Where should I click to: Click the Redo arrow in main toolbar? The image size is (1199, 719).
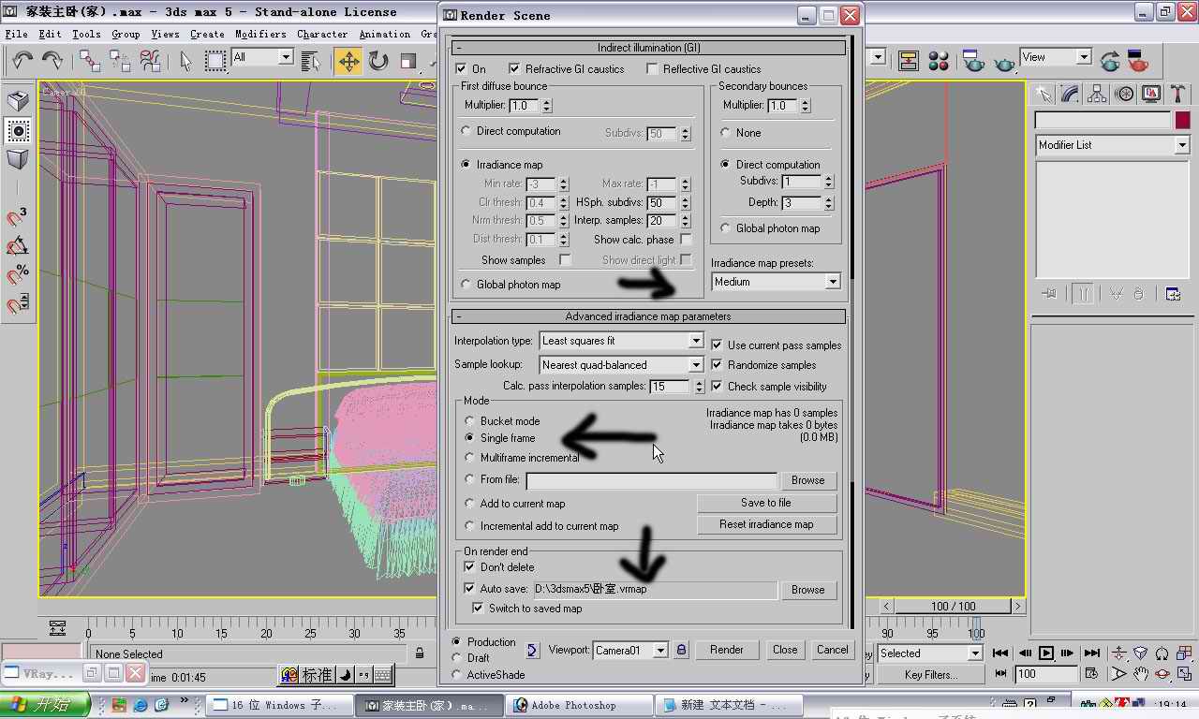coord(52,61)
